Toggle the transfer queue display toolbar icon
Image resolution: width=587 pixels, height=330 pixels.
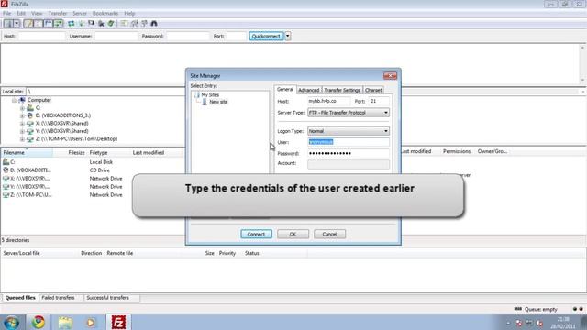point(59,24)
